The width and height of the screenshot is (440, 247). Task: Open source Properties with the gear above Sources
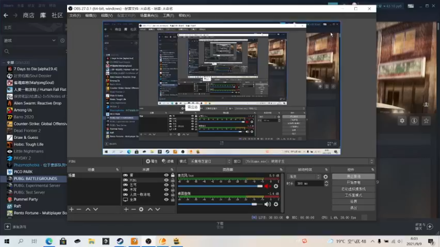click(152, 161)
